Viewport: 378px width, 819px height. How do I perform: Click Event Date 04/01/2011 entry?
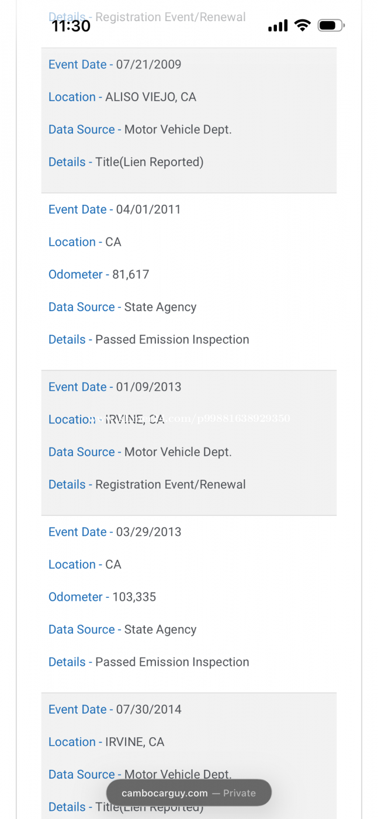point(115,209)
